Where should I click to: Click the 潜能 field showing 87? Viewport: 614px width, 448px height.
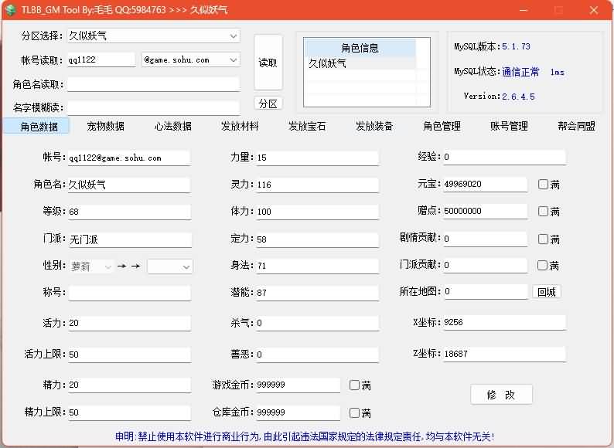(x=318, y=293)
